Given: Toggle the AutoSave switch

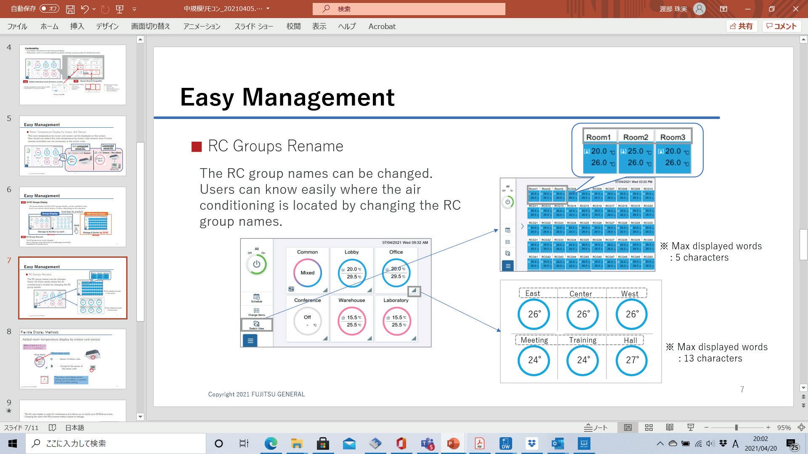Looking at the screenshot, I should (x=49, y=9).
